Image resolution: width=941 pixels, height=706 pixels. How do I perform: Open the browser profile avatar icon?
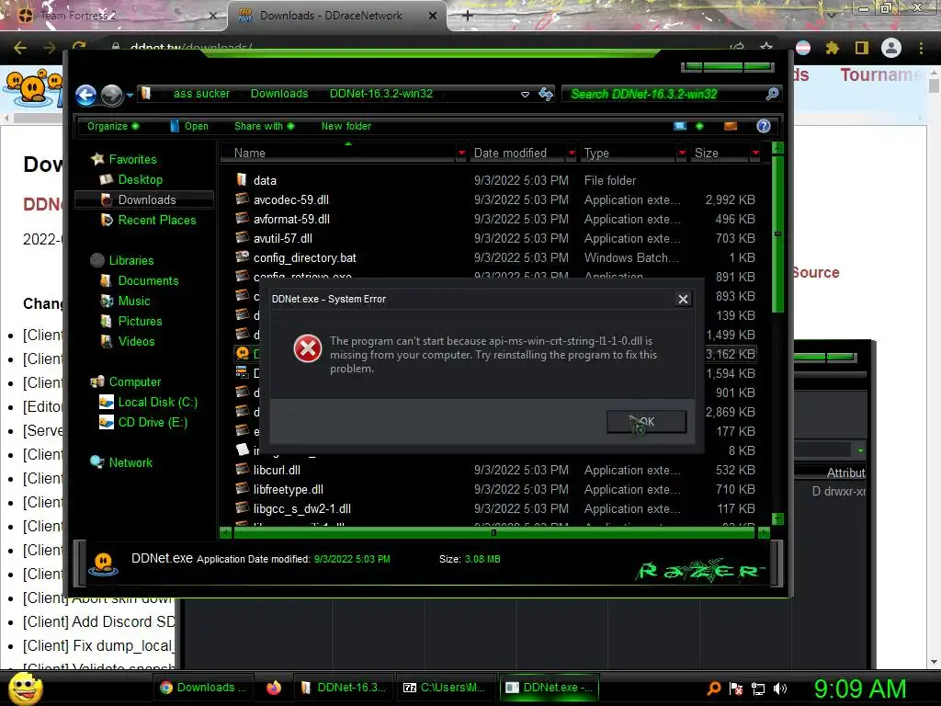(x=891, y=48)
